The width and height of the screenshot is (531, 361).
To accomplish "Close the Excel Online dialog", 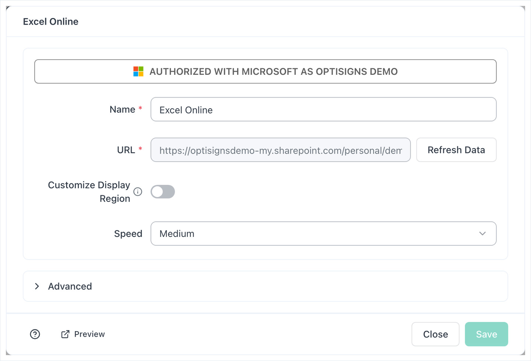I will (x=435, y=334).
